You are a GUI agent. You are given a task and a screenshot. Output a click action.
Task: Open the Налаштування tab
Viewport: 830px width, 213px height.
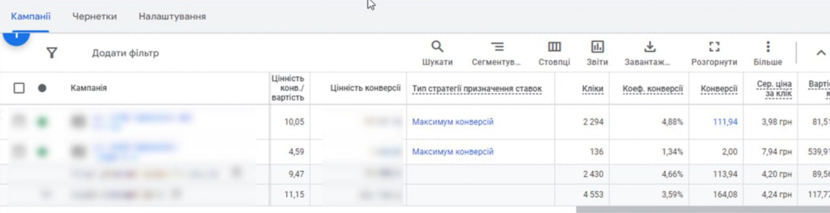pos(172,17)
